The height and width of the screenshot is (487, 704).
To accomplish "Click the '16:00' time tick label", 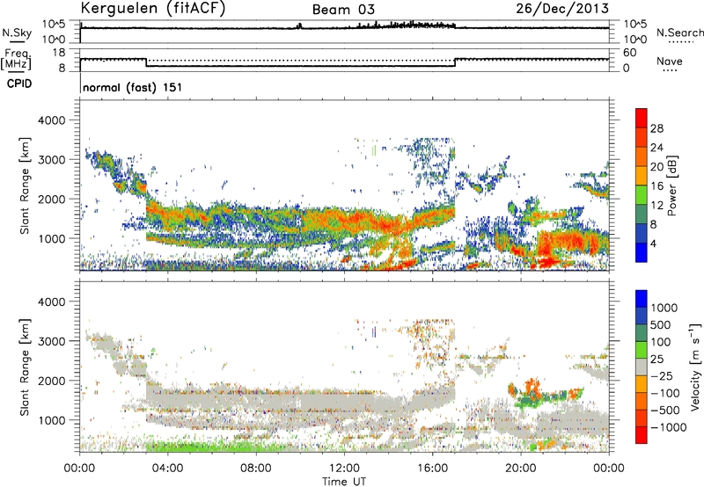I will pos(432,469).
